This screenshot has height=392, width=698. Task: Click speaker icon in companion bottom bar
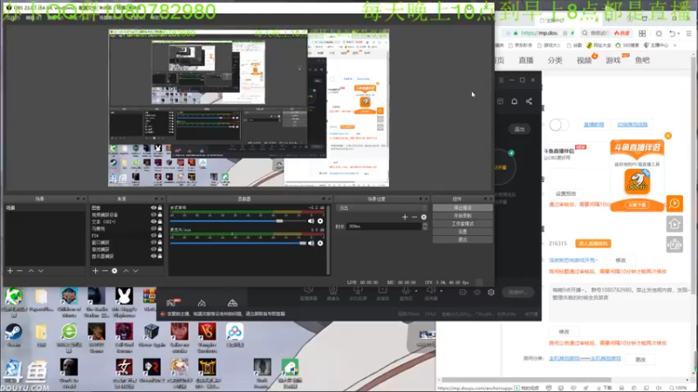430,290
